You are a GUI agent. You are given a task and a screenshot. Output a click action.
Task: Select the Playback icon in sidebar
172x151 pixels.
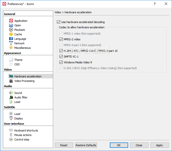(x=11, y=30)
